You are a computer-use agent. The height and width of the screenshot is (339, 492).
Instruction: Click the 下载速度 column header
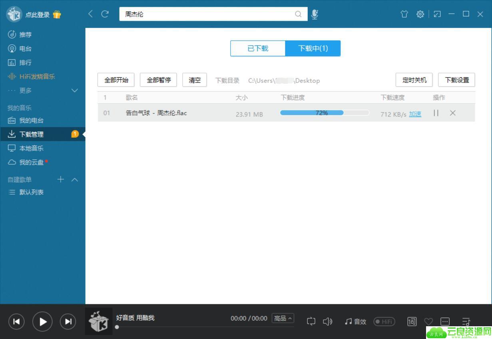coord(392,97)
